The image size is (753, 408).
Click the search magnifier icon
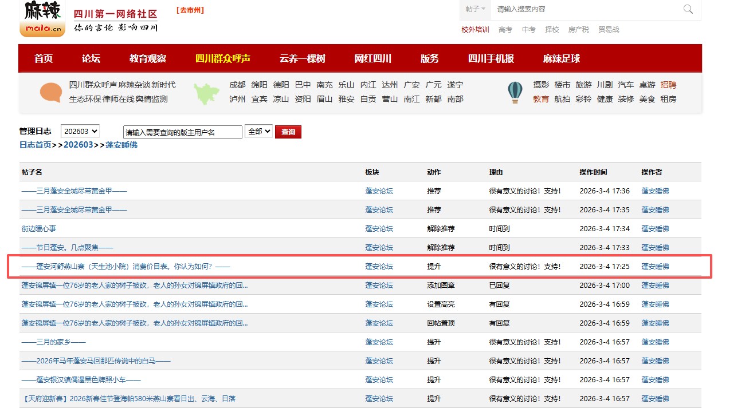tap(688, 9)
